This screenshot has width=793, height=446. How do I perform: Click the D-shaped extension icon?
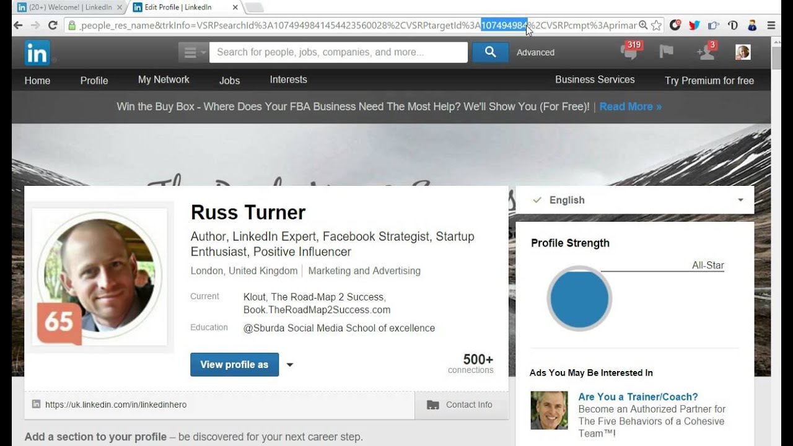(733, 25)
